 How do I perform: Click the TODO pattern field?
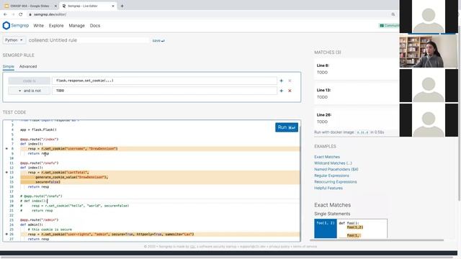tap(164, 91)
